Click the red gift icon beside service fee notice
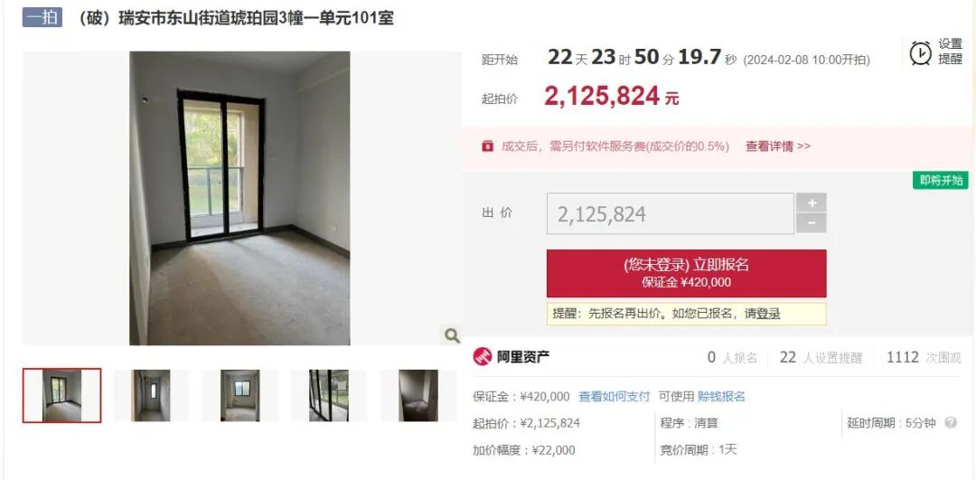 487,146
